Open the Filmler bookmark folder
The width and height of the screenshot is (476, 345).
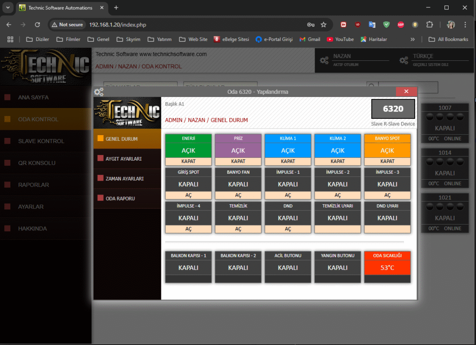[x=68, y=39]
